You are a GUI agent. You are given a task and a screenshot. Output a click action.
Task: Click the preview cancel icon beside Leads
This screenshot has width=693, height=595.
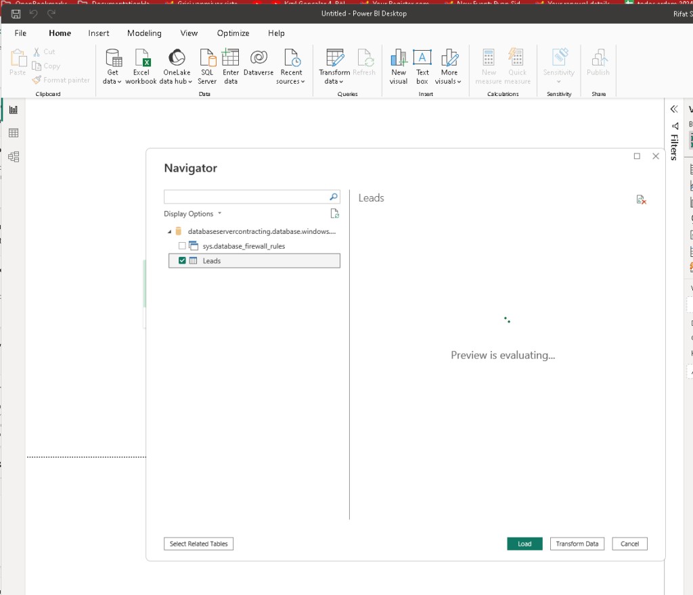click(642, 200)
